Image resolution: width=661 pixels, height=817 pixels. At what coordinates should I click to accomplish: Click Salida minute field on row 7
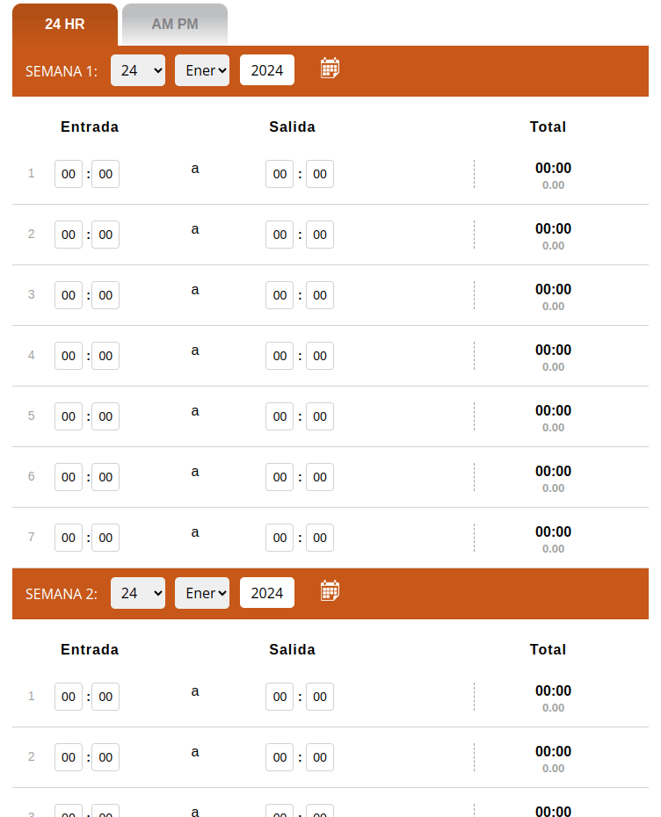[x=319, y=538]
